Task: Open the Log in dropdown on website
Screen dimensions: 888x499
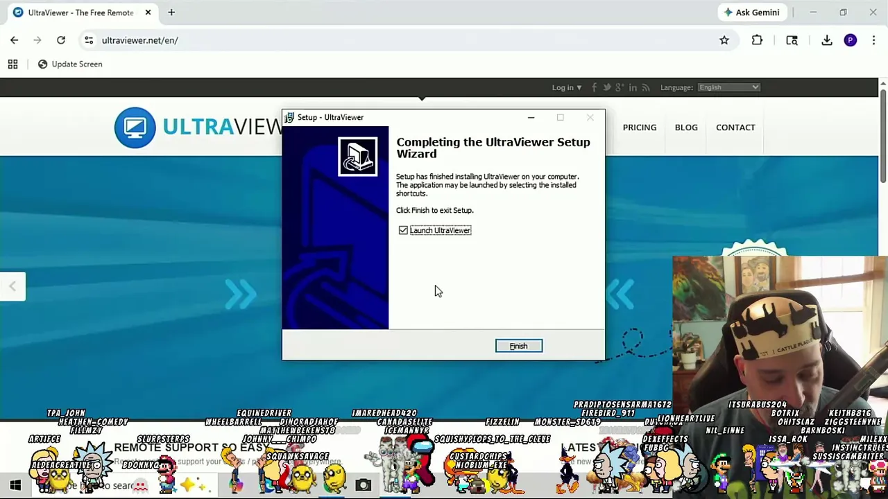Action: (567, 87)
